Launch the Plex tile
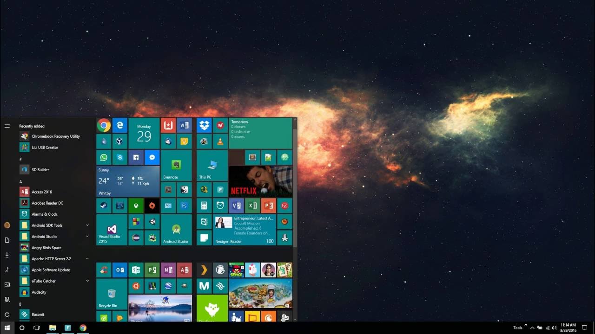Screen dimensions: 595x334 click(x=204, y=270)
